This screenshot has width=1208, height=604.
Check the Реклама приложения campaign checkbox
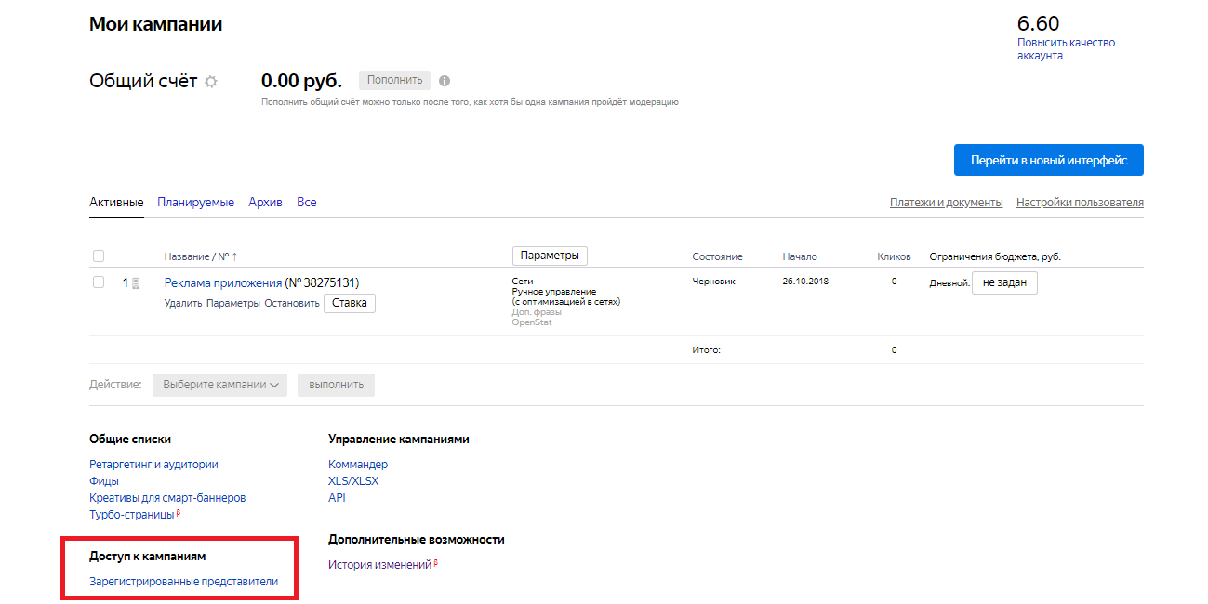coord(99,282)
